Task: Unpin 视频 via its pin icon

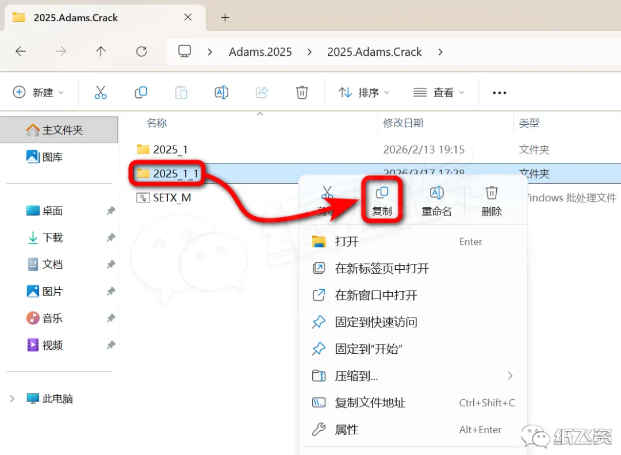Action: point(111,345)
